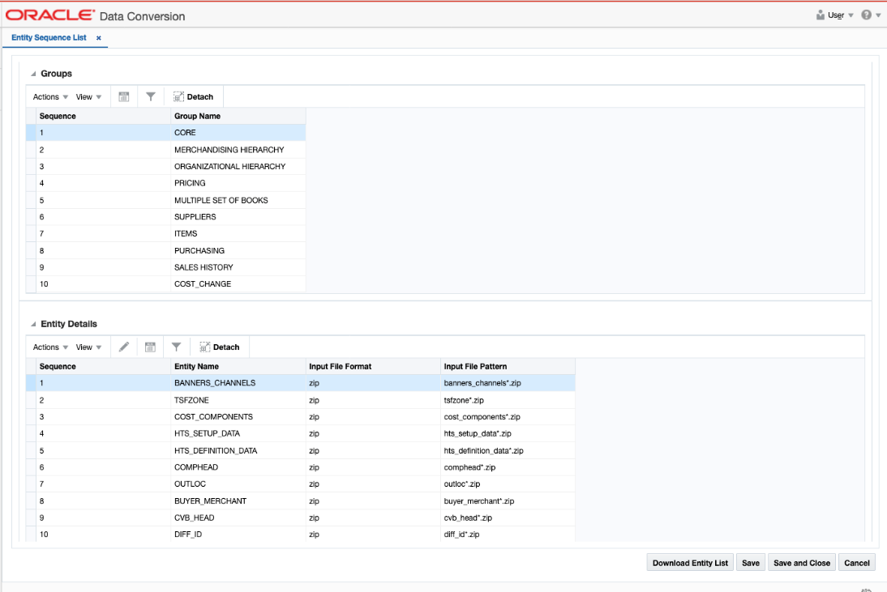Select the edit pencil in Entity Details toolbar
Image resolution: width=887 pixels, height=592 pixels.
(123, 347)
